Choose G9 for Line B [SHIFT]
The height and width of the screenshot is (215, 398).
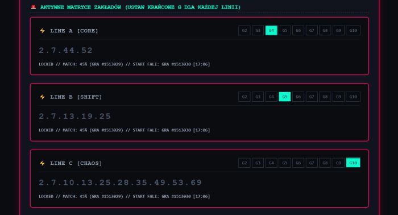pyautogui.click(x=339, y=97)
